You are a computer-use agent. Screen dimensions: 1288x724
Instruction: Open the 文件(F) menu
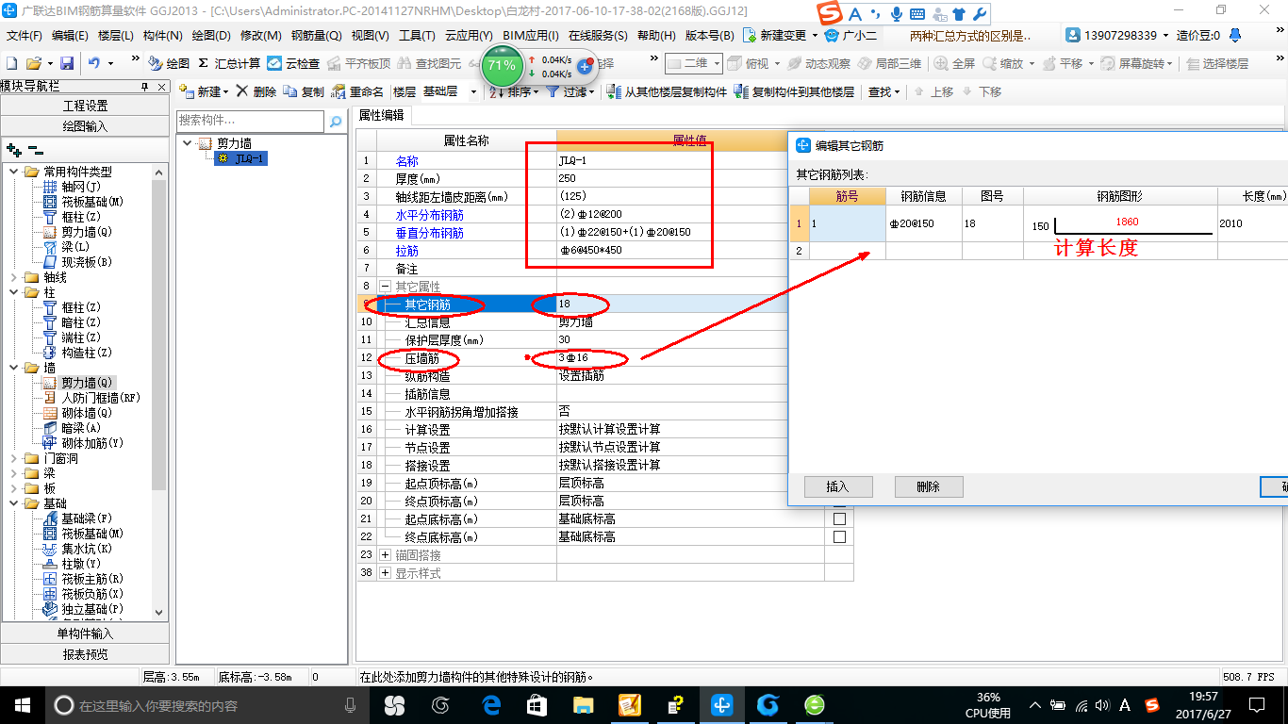tap(25, 36)
